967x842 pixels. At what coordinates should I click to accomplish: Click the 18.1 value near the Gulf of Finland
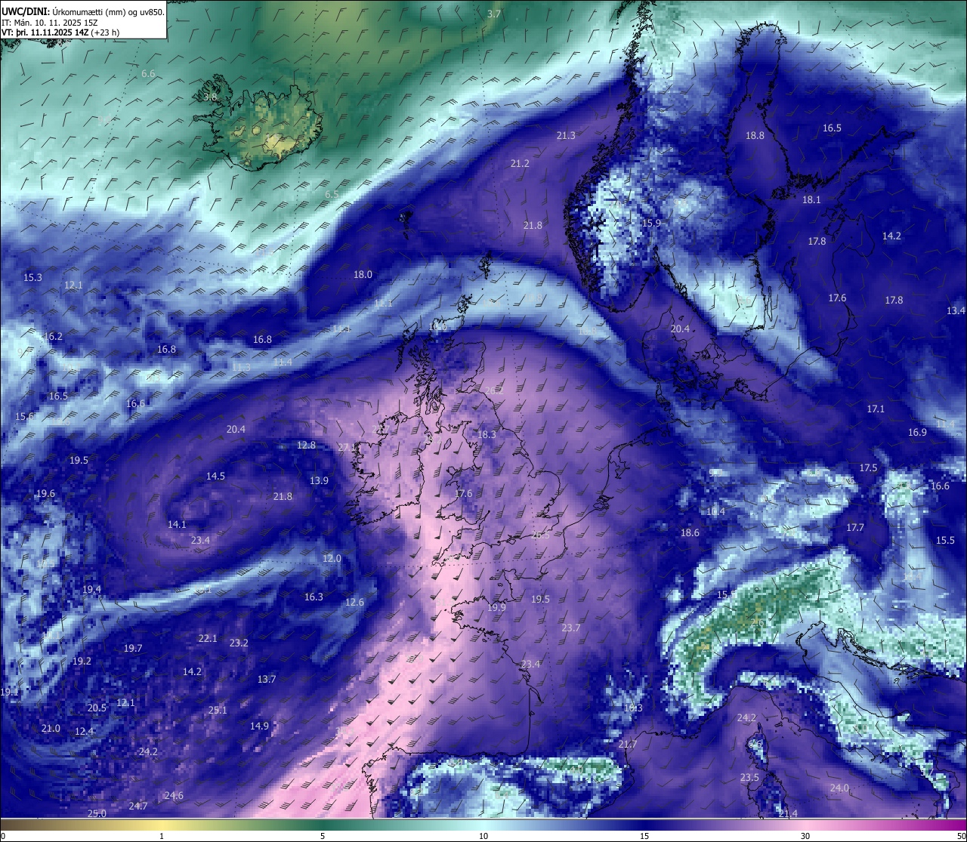[x=811, y=200]
